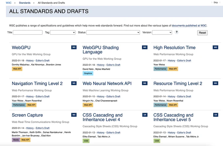This screenshot has width=223, height=146.
Task: View History of Resource Timing Level 2
Action: pyautogui.click(x=172, y=96)
